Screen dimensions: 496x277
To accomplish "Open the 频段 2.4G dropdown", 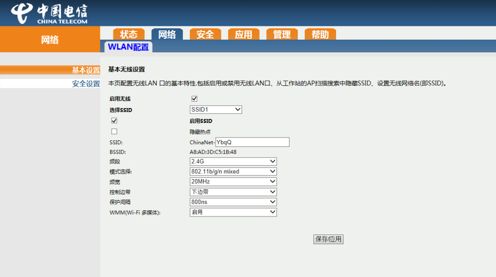I will 233,161.
